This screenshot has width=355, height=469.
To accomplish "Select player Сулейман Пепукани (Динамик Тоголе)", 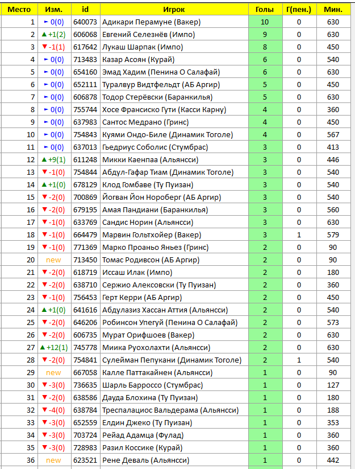I will pos(172,360).
